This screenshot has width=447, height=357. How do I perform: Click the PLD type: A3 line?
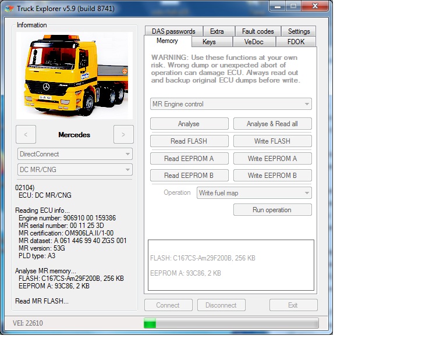tap(37, 256)
